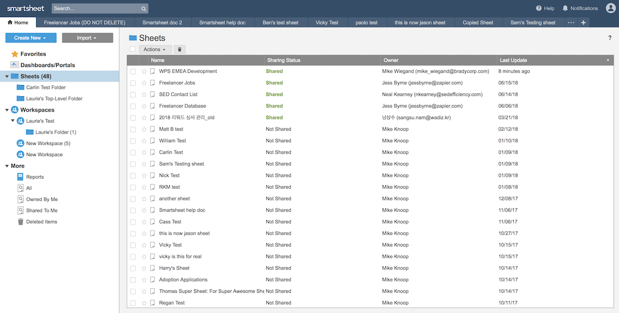
Task: Check the Vicky Test row checkbox
Action: pyautogui.click(x=133, y=245)
